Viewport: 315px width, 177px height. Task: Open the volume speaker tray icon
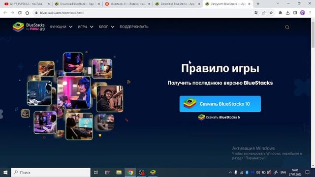[258, 173]
